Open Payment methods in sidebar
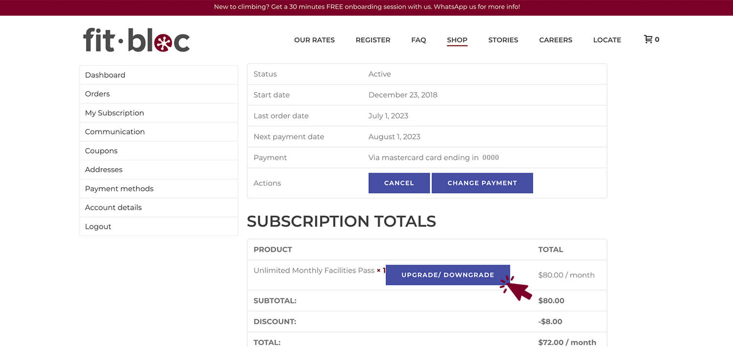The width and height of the screenshot is (733, 347). click(119, 189)
